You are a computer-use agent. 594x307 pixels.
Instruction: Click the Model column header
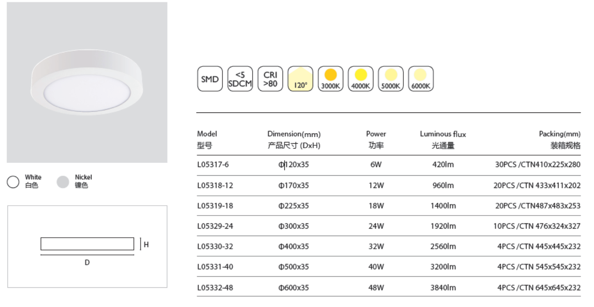[207, 140]
